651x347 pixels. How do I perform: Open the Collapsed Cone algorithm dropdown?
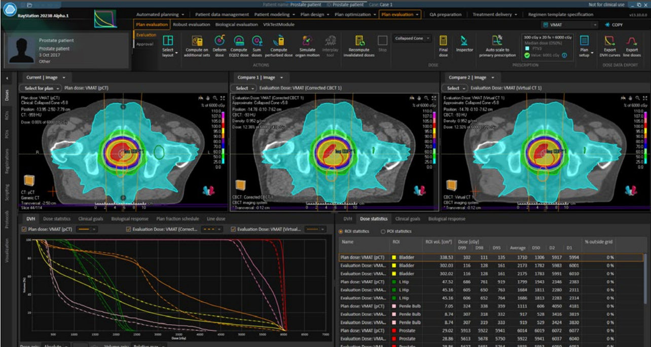point(413,38)
